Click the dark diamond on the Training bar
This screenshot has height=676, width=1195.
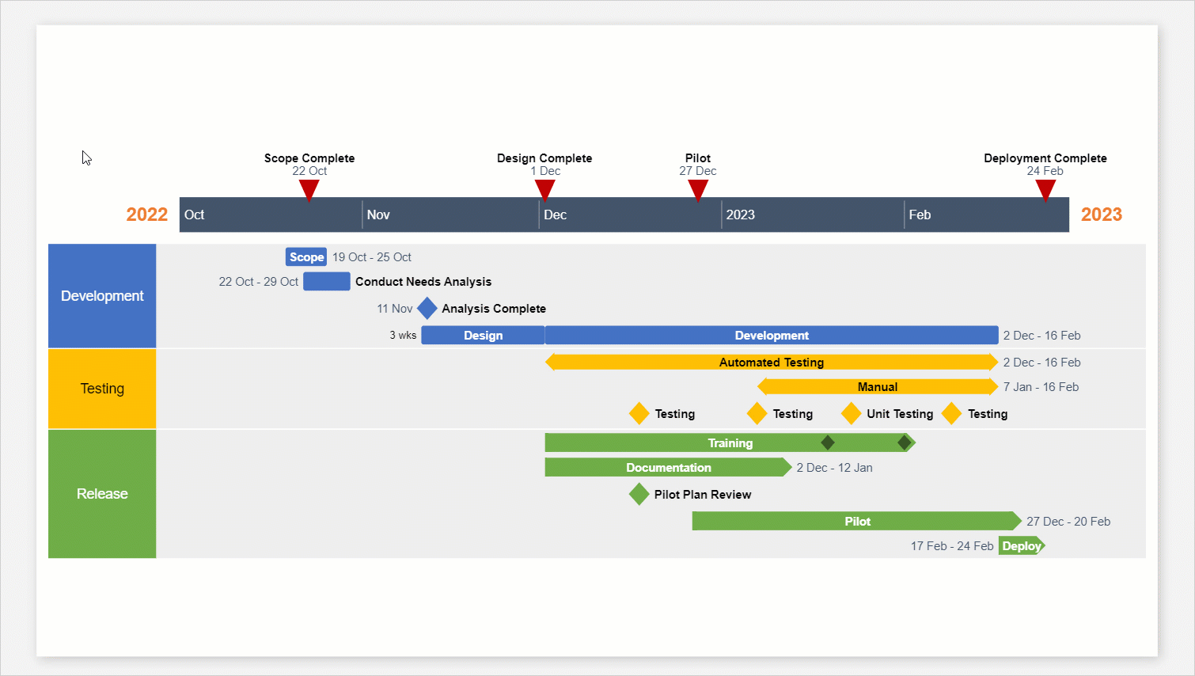828,442
